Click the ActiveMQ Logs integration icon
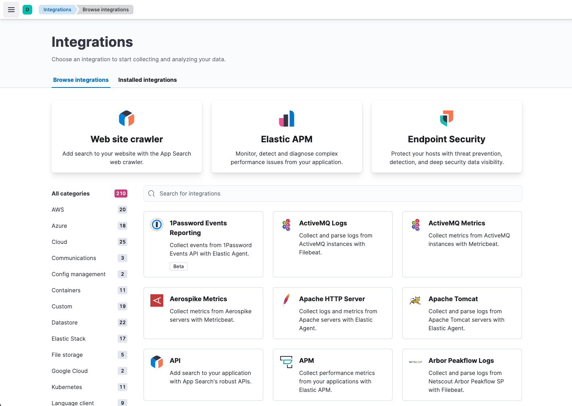 (286, 225)
